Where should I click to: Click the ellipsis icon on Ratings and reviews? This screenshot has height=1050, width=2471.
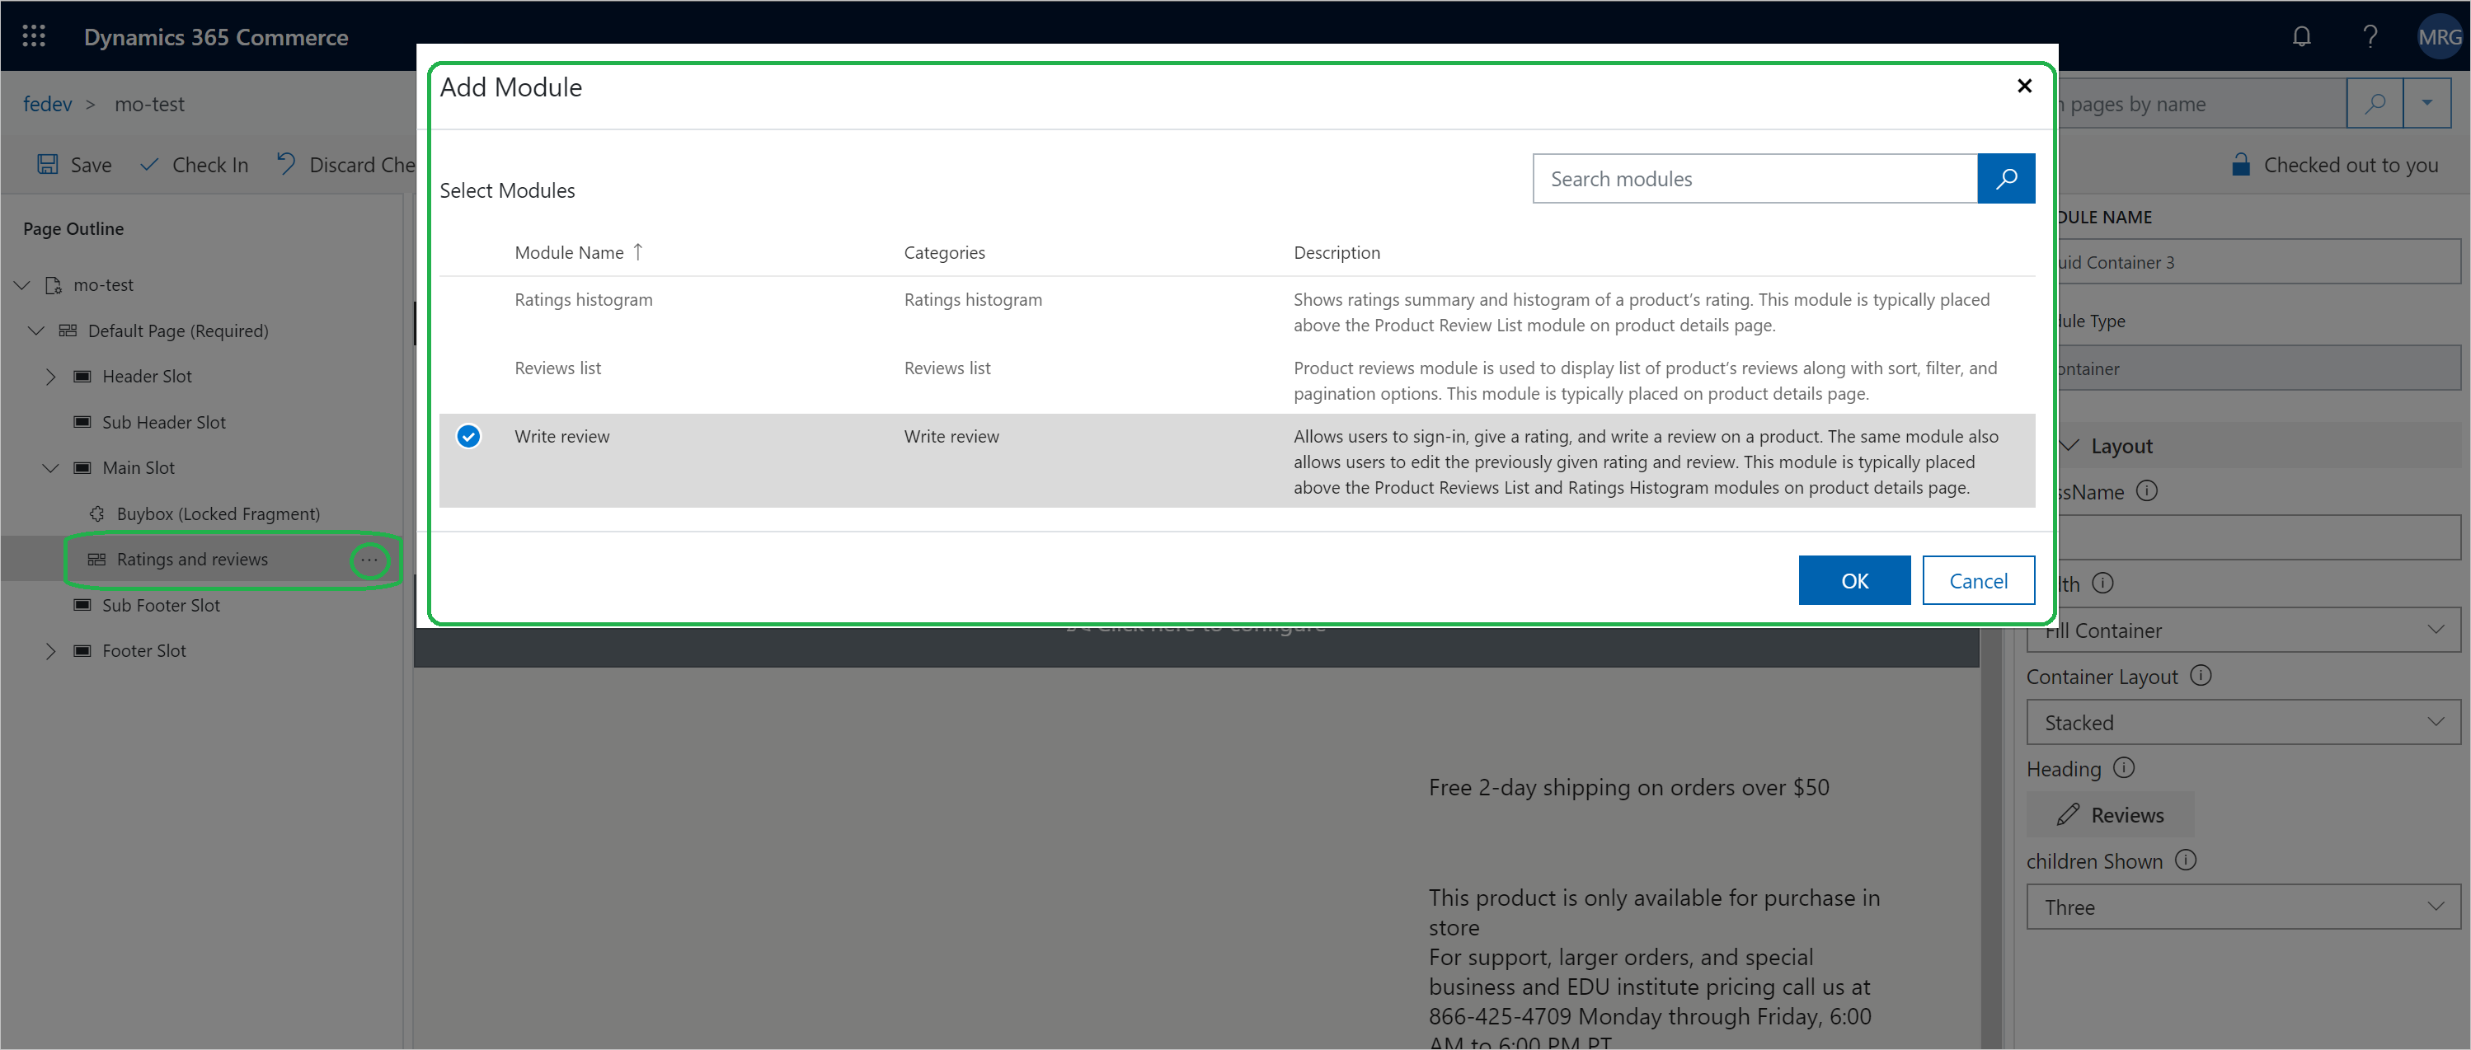369,559
